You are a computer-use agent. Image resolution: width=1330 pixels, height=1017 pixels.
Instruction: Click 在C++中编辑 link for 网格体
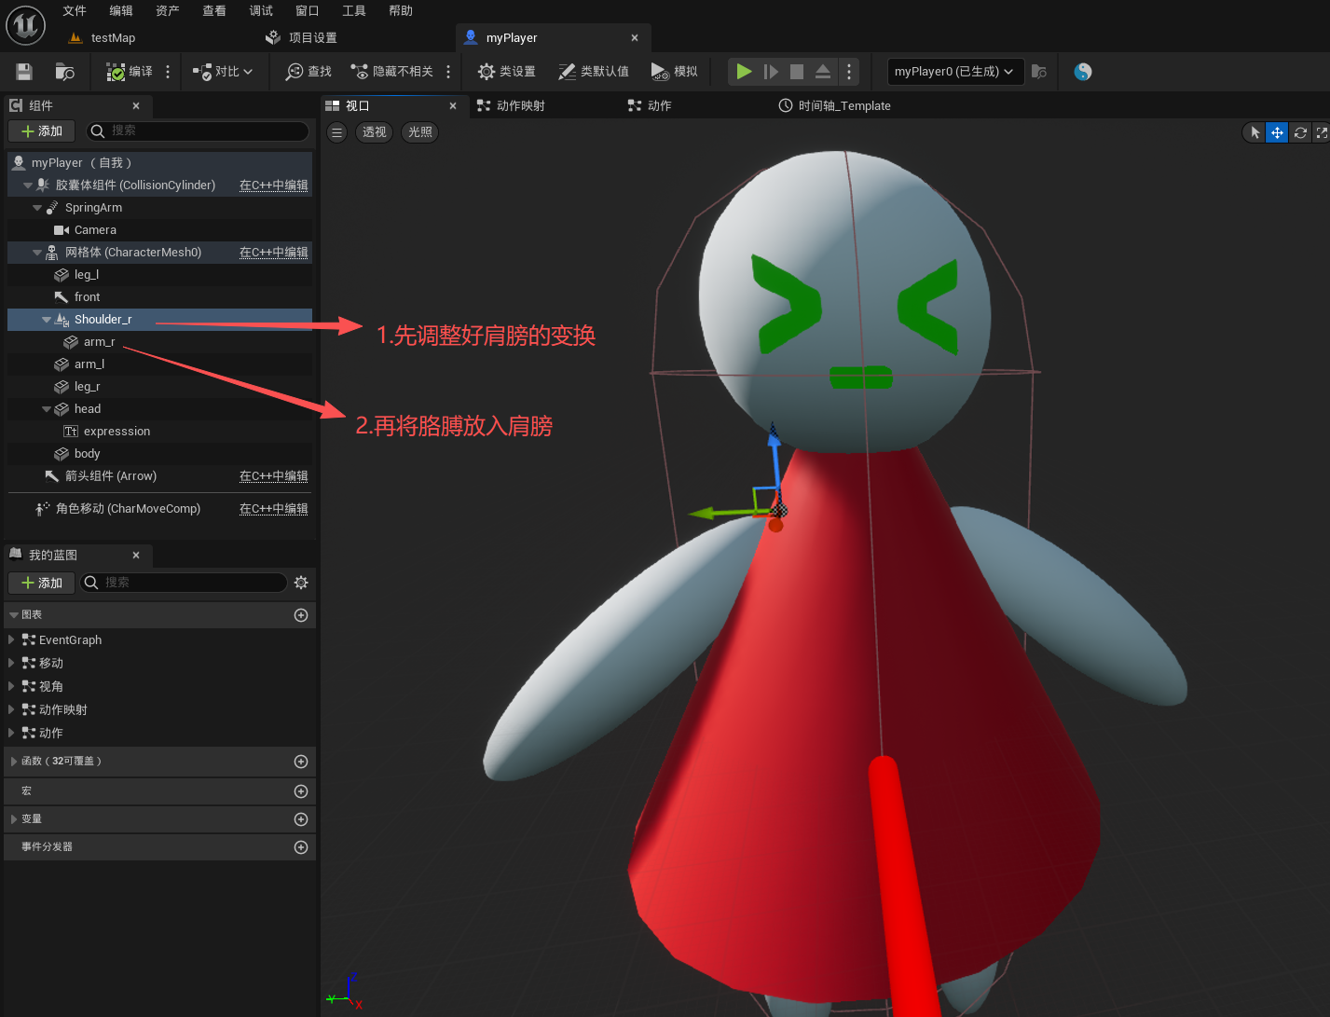pyautogui.click(x=273, y=253)
